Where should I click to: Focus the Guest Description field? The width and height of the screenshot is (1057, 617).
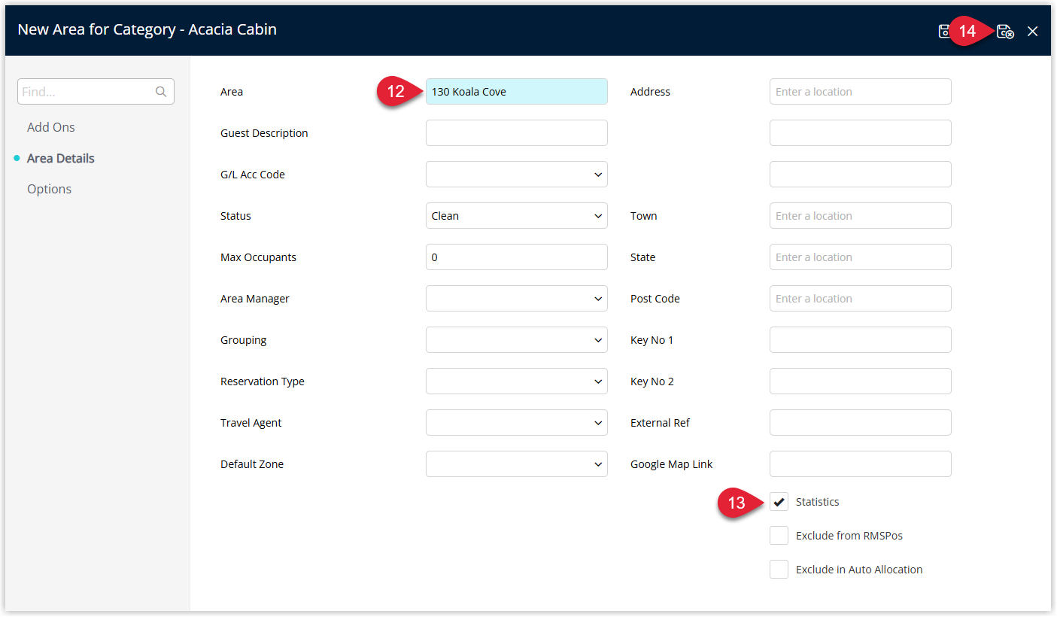click(x=517, y=133)
